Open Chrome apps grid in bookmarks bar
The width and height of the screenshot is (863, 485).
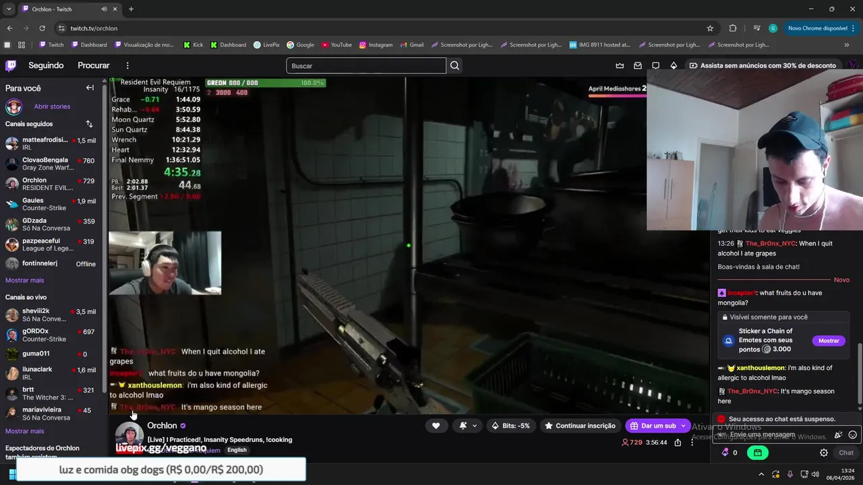(22, 45)
